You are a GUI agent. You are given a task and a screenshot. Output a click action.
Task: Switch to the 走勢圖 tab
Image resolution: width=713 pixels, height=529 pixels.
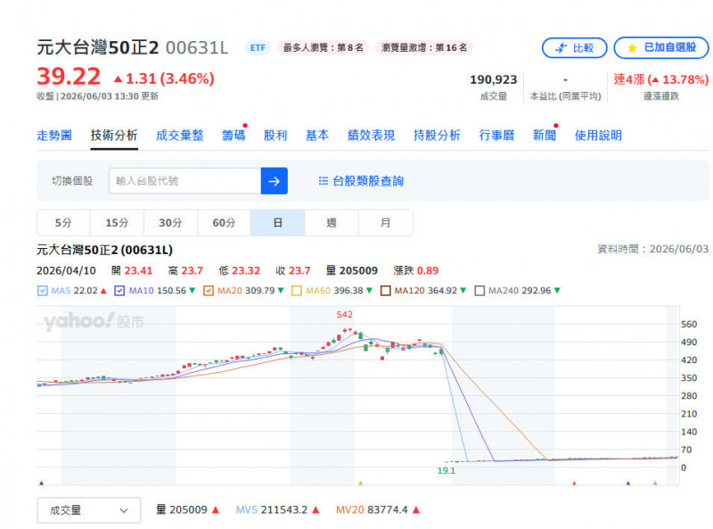[54, 136]
